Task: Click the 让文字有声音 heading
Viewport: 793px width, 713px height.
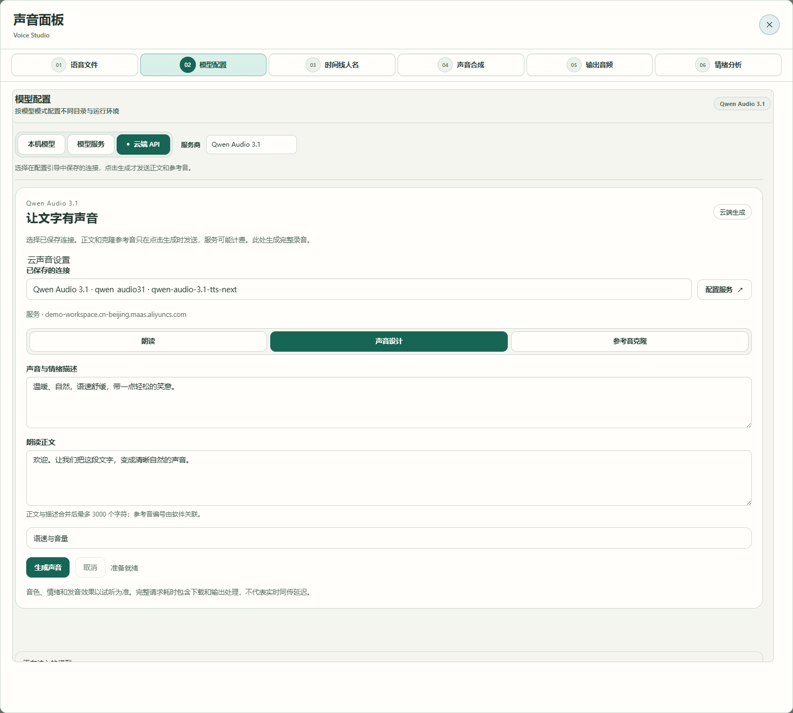Action: coord(62,218)
